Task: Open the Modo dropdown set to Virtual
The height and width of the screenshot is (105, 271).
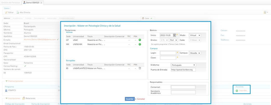Action: (x=195, y=35)
